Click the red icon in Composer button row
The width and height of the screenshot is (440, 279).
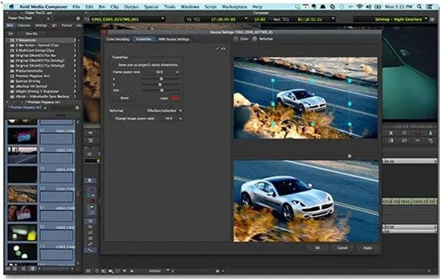click(417, 133)
